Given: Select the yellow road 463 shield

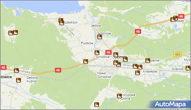Looking at the screenshot, I should (178, 54).
